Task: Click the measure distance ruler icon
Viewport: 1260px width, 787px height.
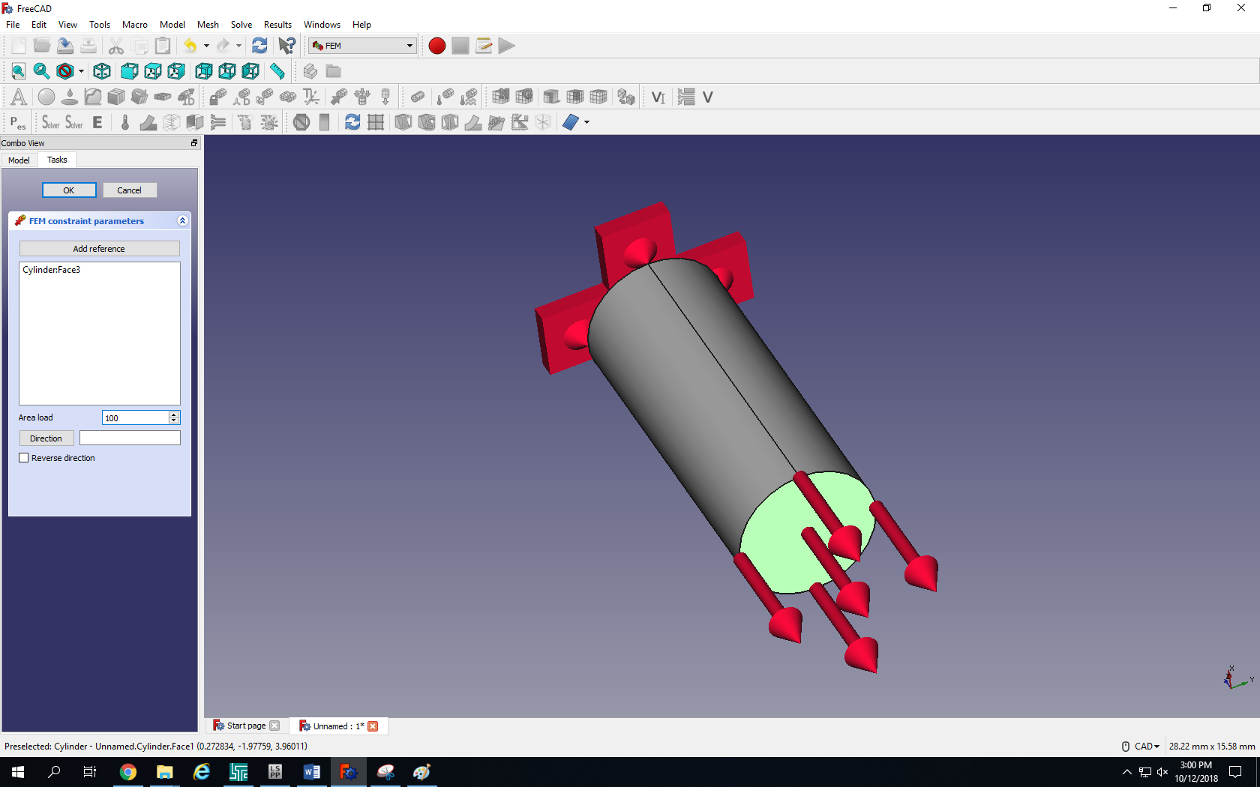Action: [277, 71]
